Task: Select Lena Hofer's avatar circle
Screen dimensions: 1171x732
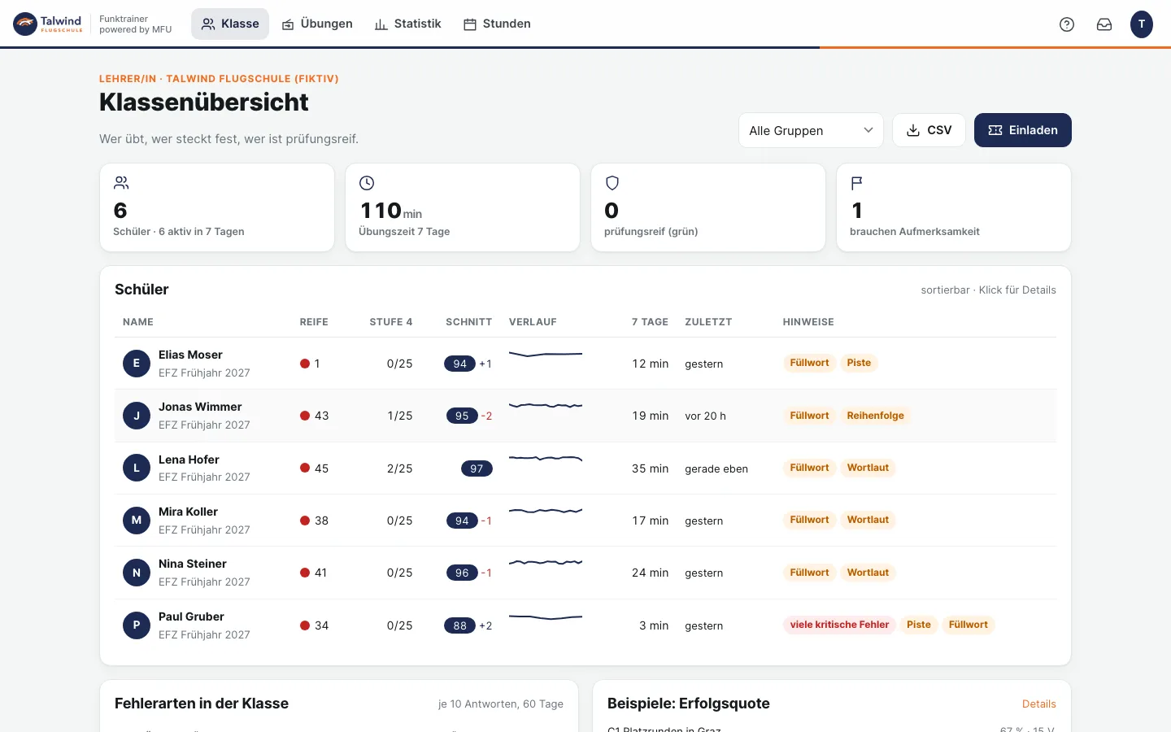Action: [x=137, y=468]
